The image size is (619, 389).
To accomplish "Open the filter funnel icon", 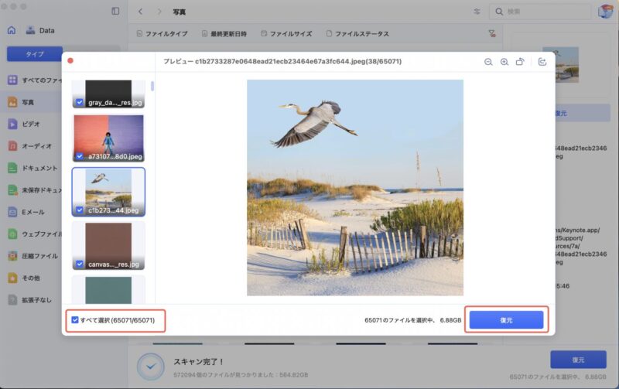I will [491, 34].
